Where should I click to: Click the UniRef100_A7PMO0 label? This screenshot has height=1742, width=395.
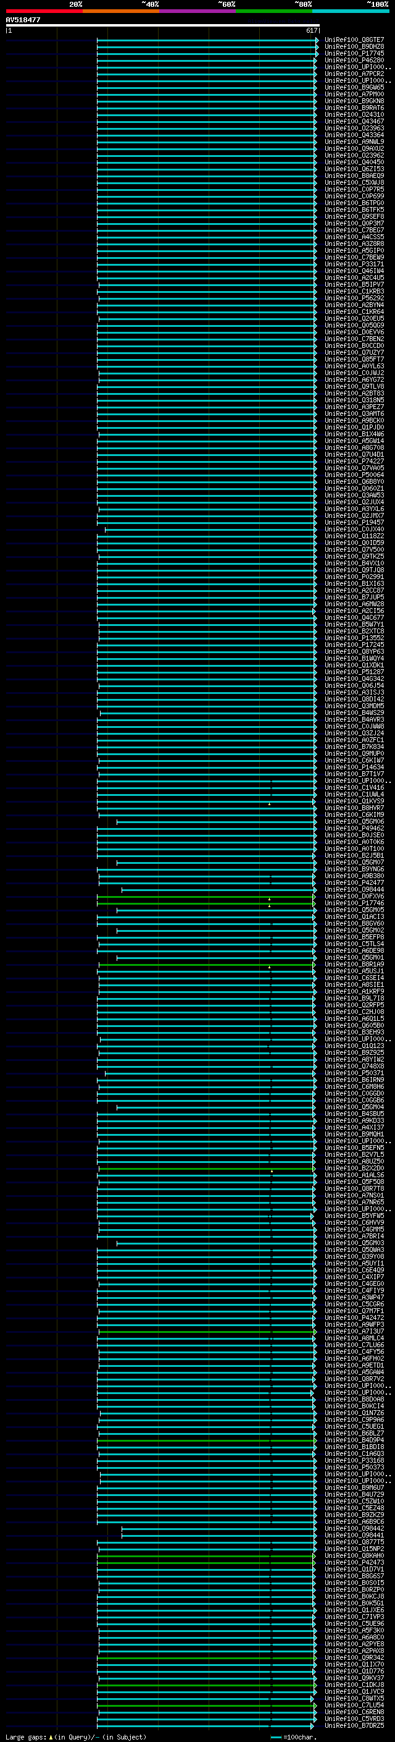pos(354,94)
